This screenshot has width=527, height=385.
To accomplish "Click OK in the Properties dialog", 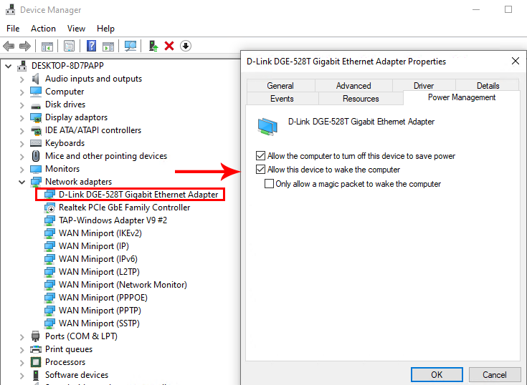I will [x=437, y=374].
